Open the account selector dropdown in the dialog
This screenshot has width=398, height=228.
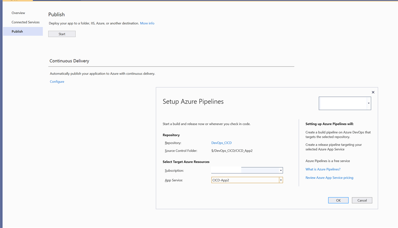click(368, 103)
